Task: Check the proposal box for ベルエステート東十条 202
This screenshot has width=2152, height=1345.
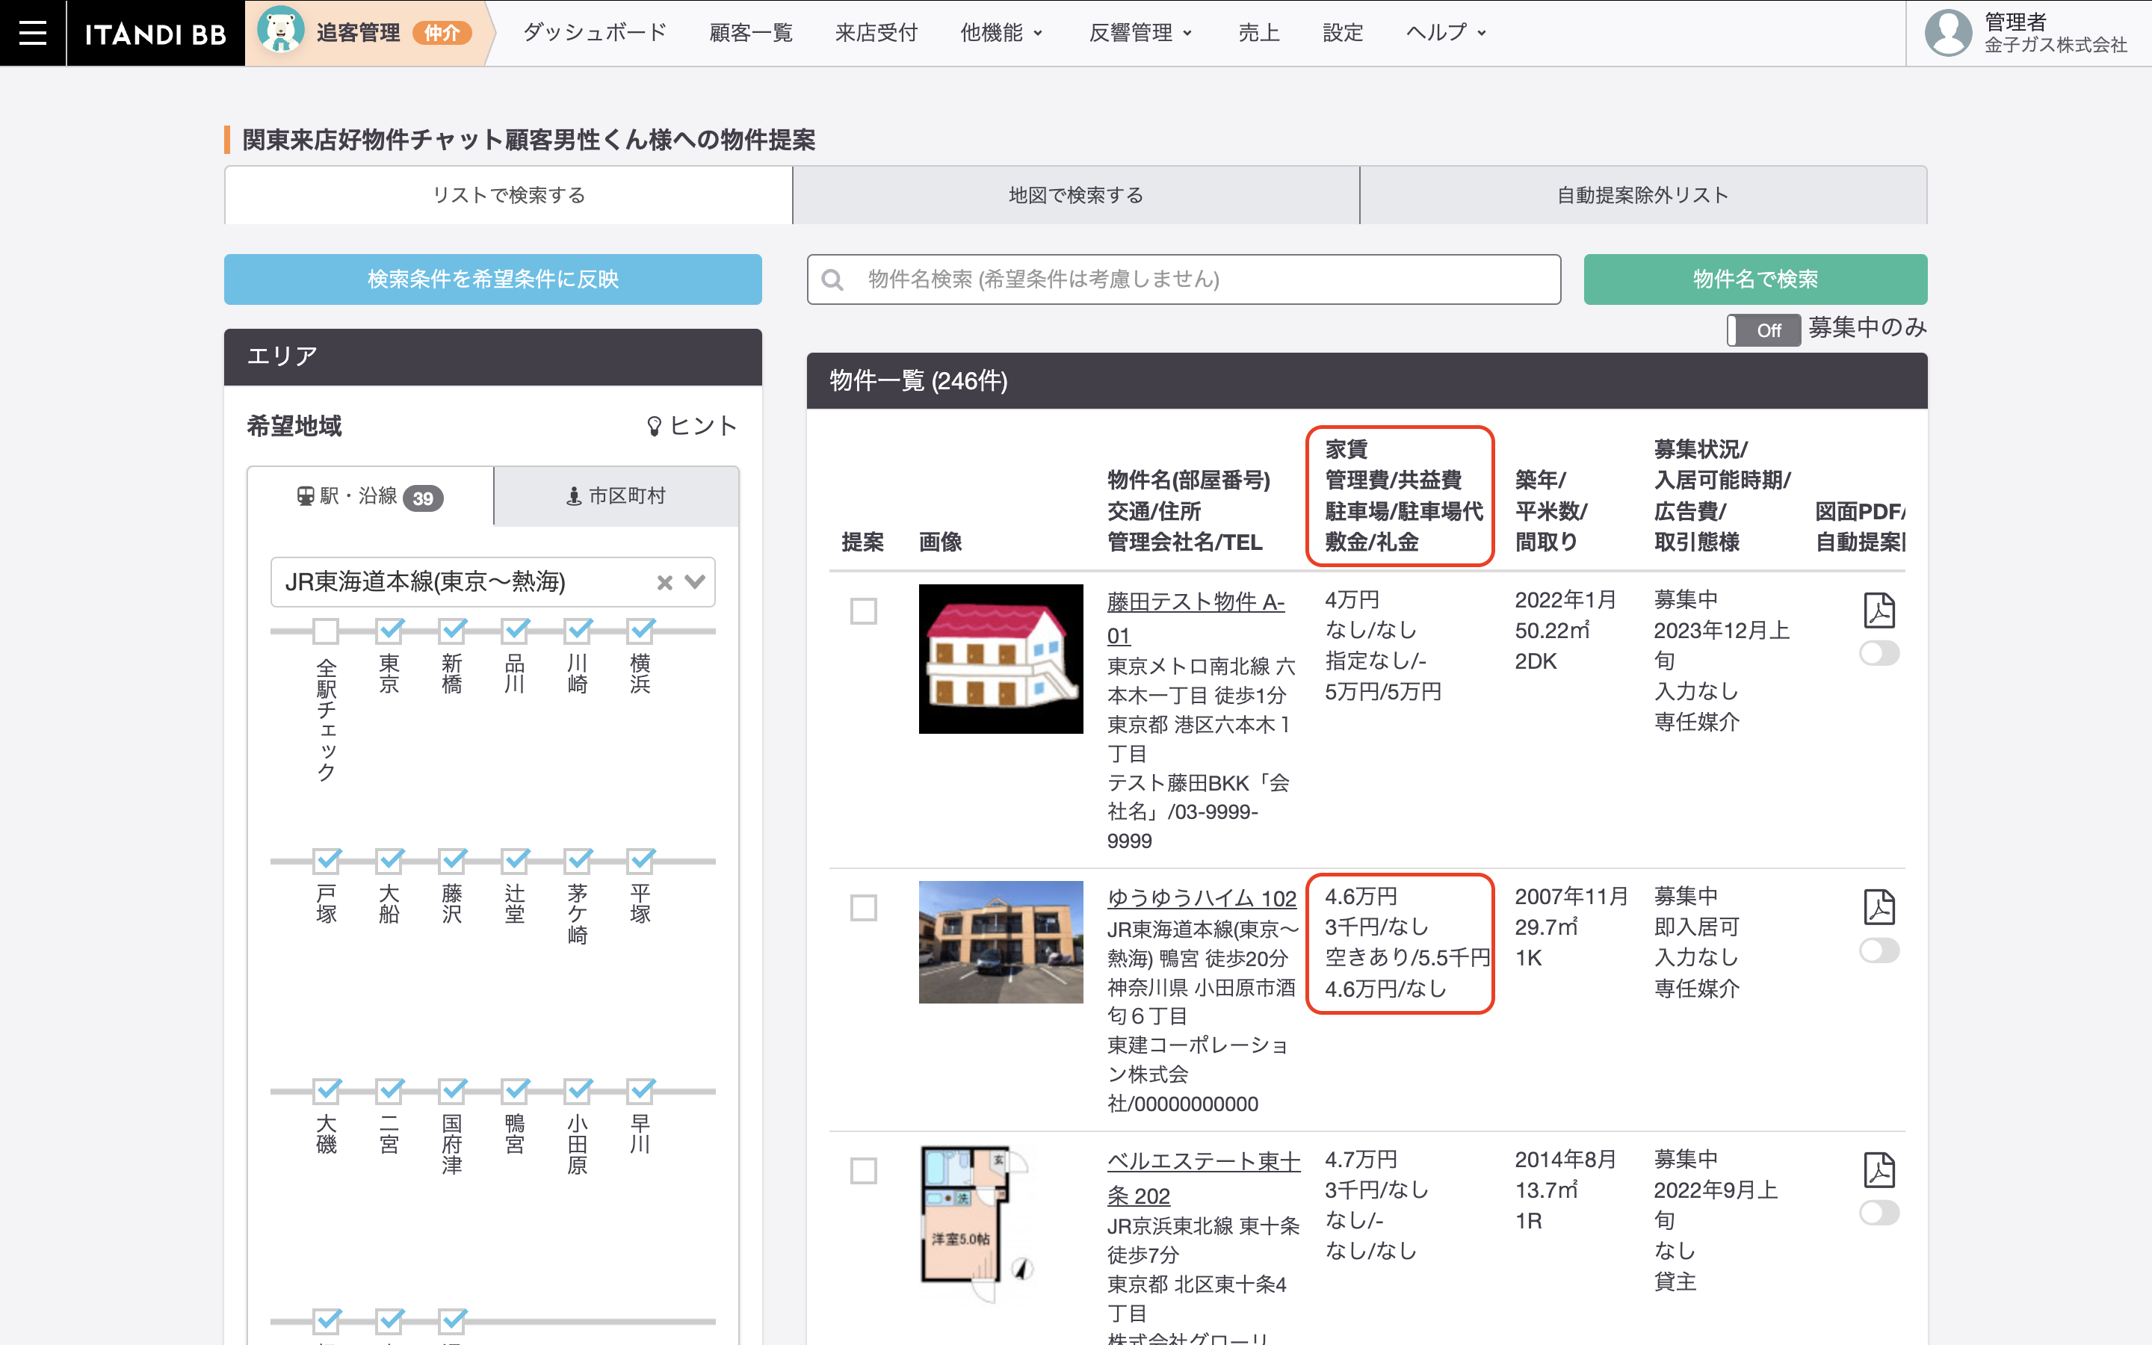Action: coord(864,1171)
